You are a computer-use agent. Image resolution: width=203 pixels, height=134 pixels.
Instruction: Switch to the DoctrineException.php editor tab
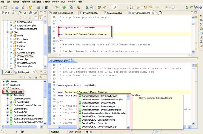coord(63,13)
